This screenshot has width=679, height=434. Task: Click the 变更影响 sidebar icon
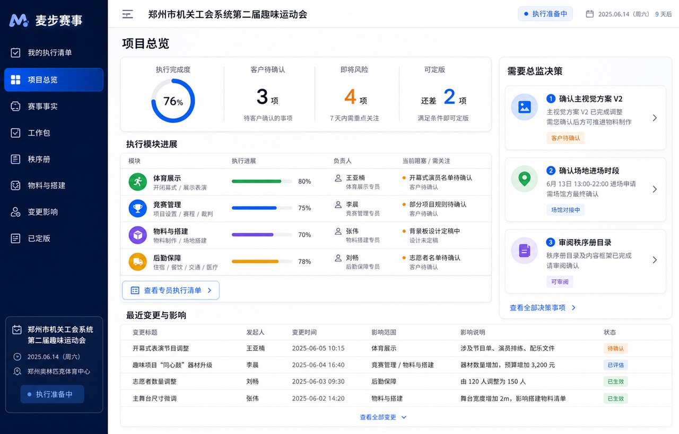[16, 212]
